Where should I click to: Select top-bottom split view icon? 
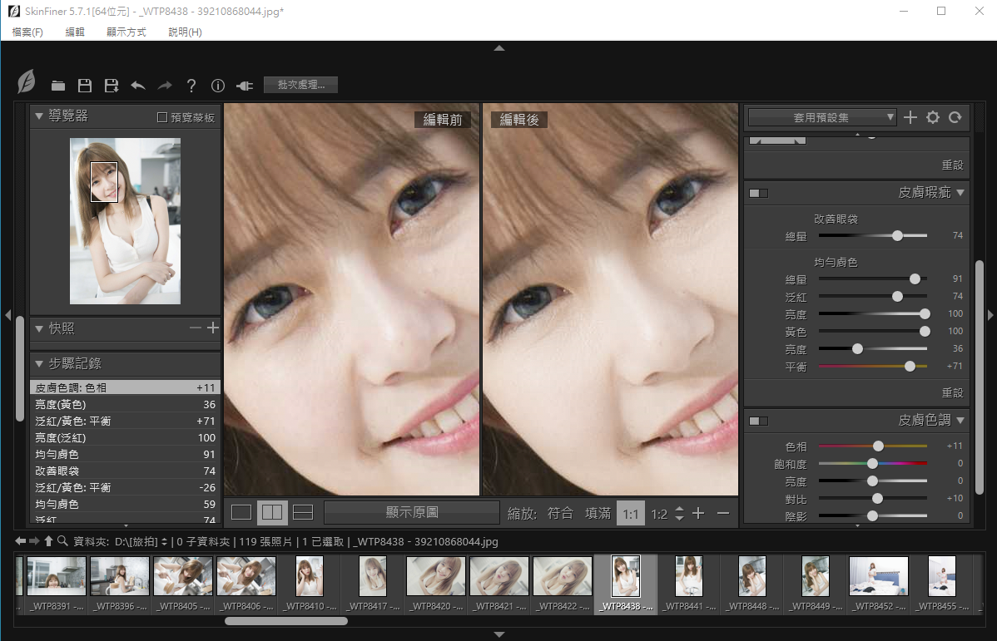tap(303, 513)
